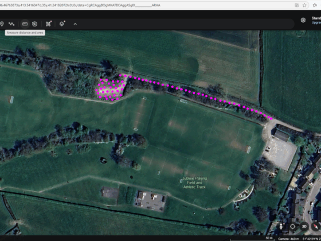Click the browser URL address field

pos(143,5)
